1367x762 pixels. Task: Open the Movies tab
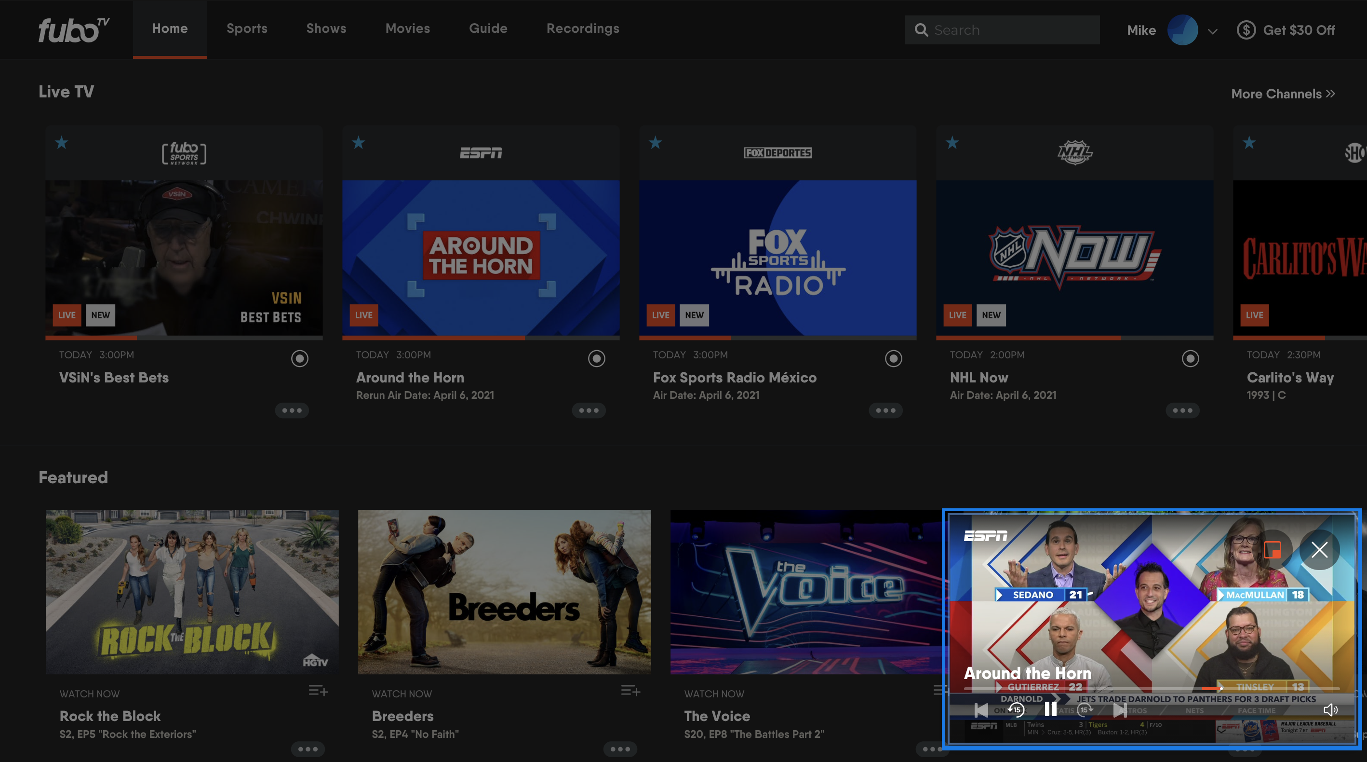point(408,28)
